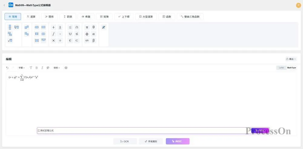
Task: Insert the union symbol
Action: coord(70,34)
